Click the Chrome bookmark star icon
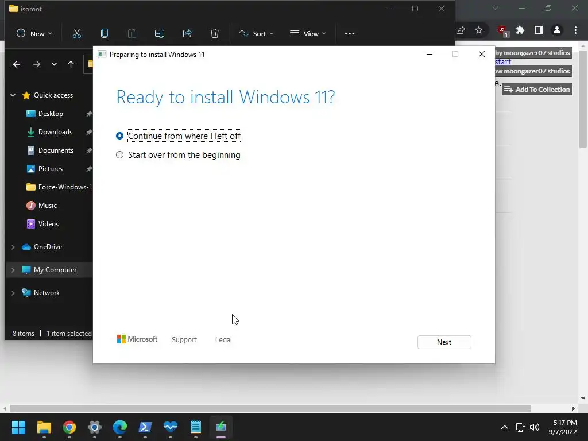The height and width of the screenshot is (441, 588). (x=479, y=30)
